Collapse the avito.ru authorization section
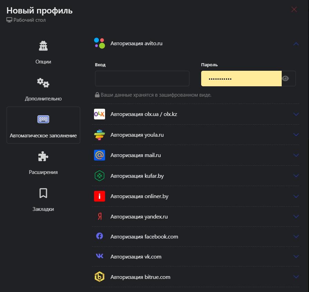The width and height of the screenshot is (309, 292). point(296,44)
